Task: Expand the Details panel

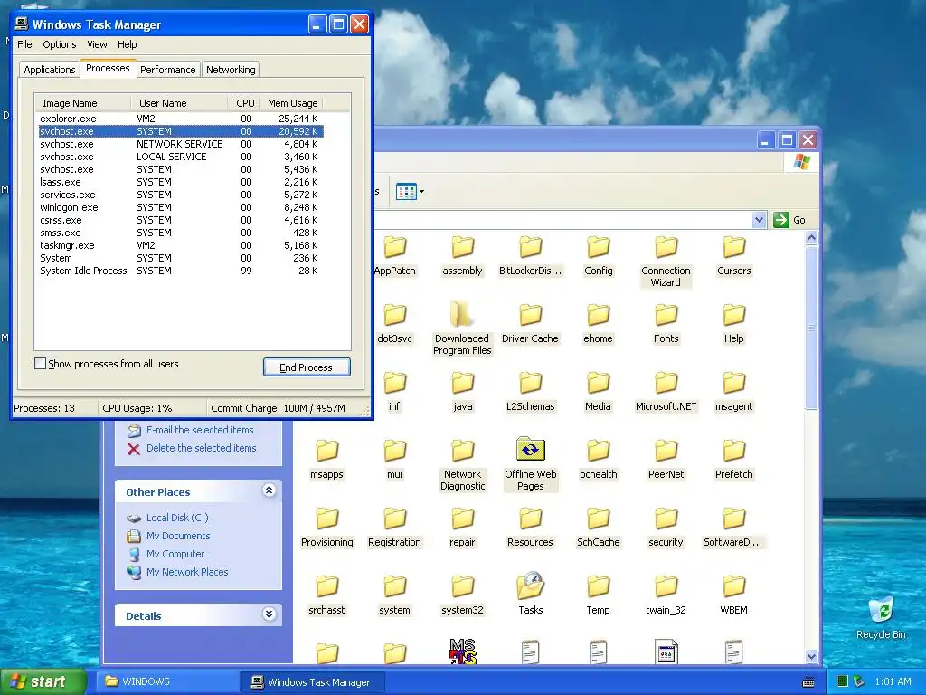Action: 269,614
